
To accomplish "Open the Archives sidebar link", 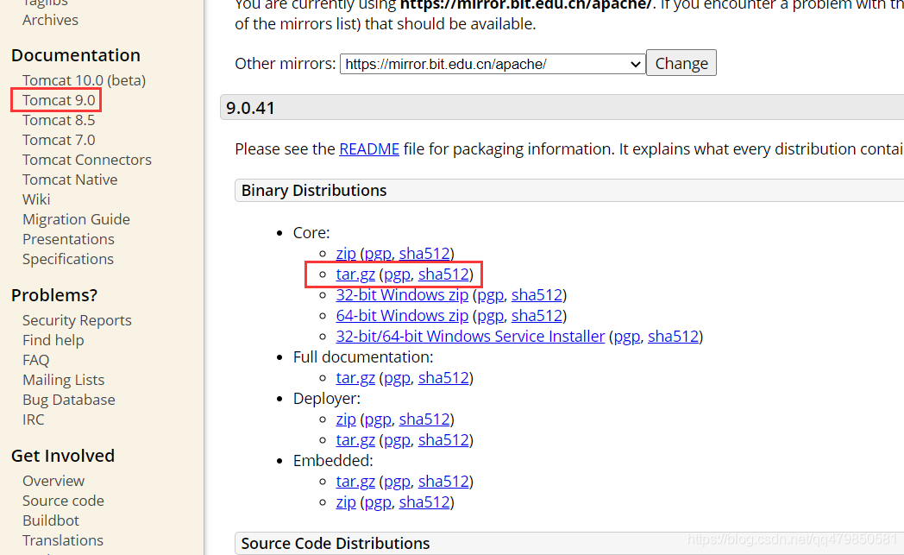I will [50, 20].
